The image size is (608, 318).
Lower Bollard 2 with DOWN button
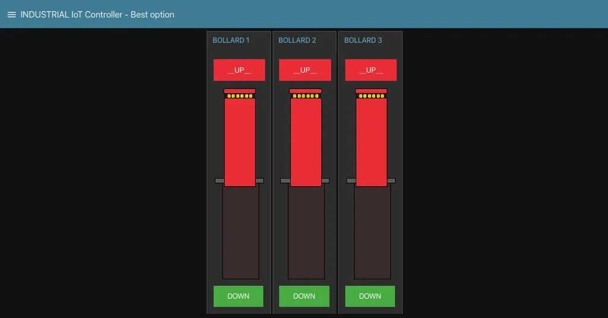click(305, 296)
